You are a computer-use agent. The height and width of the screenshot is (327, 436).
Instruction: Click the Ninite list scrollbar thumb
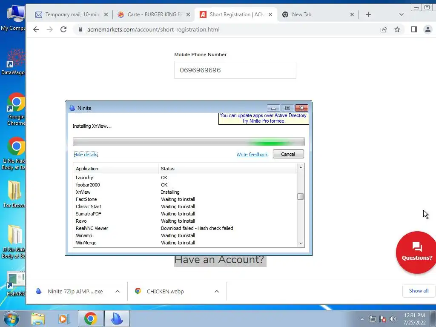click(300, 197)
